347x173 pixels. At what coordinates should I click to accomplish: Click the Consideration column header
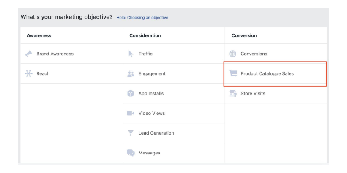pyautogui.click(x=145, y=35)
